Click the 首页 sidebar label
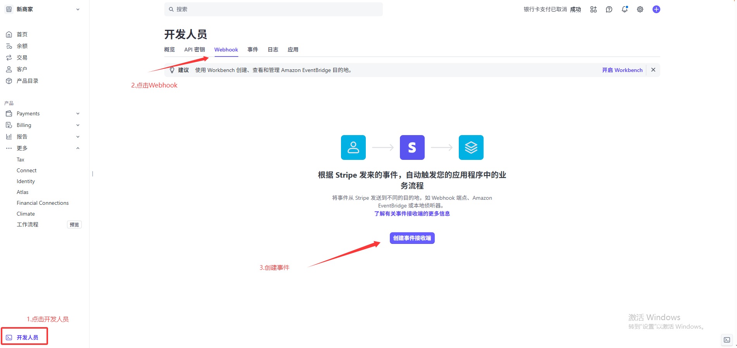737x348 pixels. tap(22, 34)
